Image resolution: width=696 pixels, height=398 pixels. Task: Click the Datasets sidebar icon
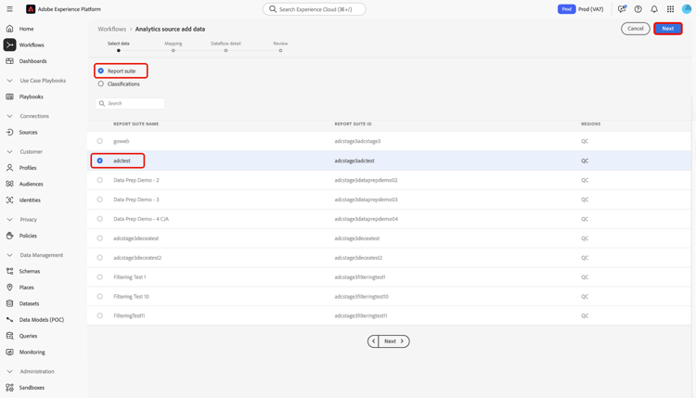pyautogui.click(x=10, y=303)
